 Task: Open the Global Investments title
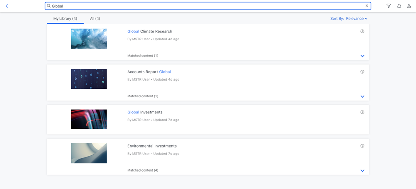(x=145, y=112)
